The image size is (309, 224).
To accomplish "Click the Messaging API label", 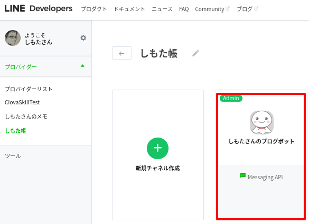I will point(265,177).
